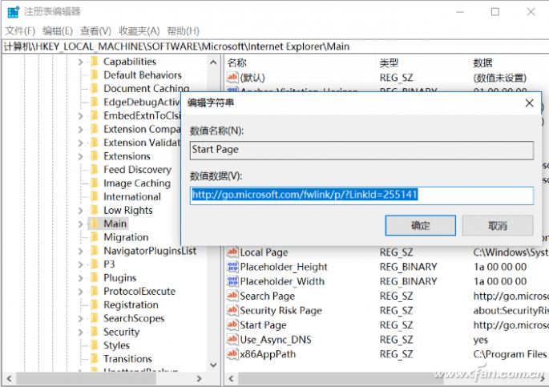Click the 数值名称 Start Page field
This screenshot has width=549, height=387.
click(x=361, y=150)
